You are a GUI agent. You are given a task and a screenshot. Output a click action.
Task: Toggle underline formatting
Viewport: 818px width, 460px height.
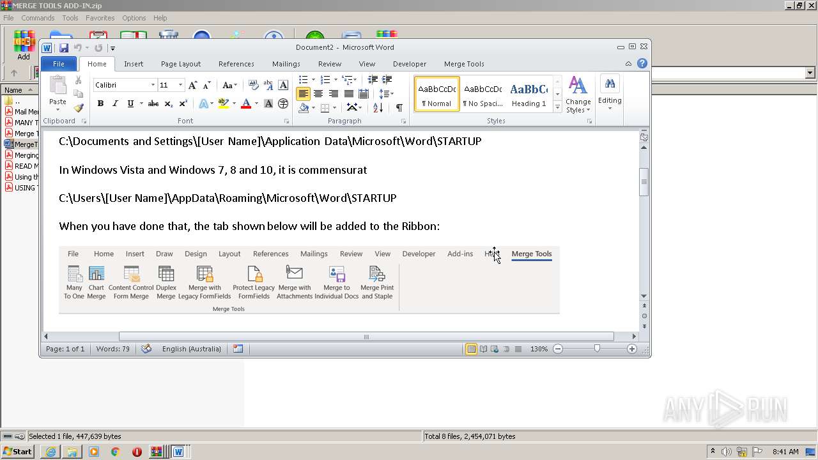[130, 103]
